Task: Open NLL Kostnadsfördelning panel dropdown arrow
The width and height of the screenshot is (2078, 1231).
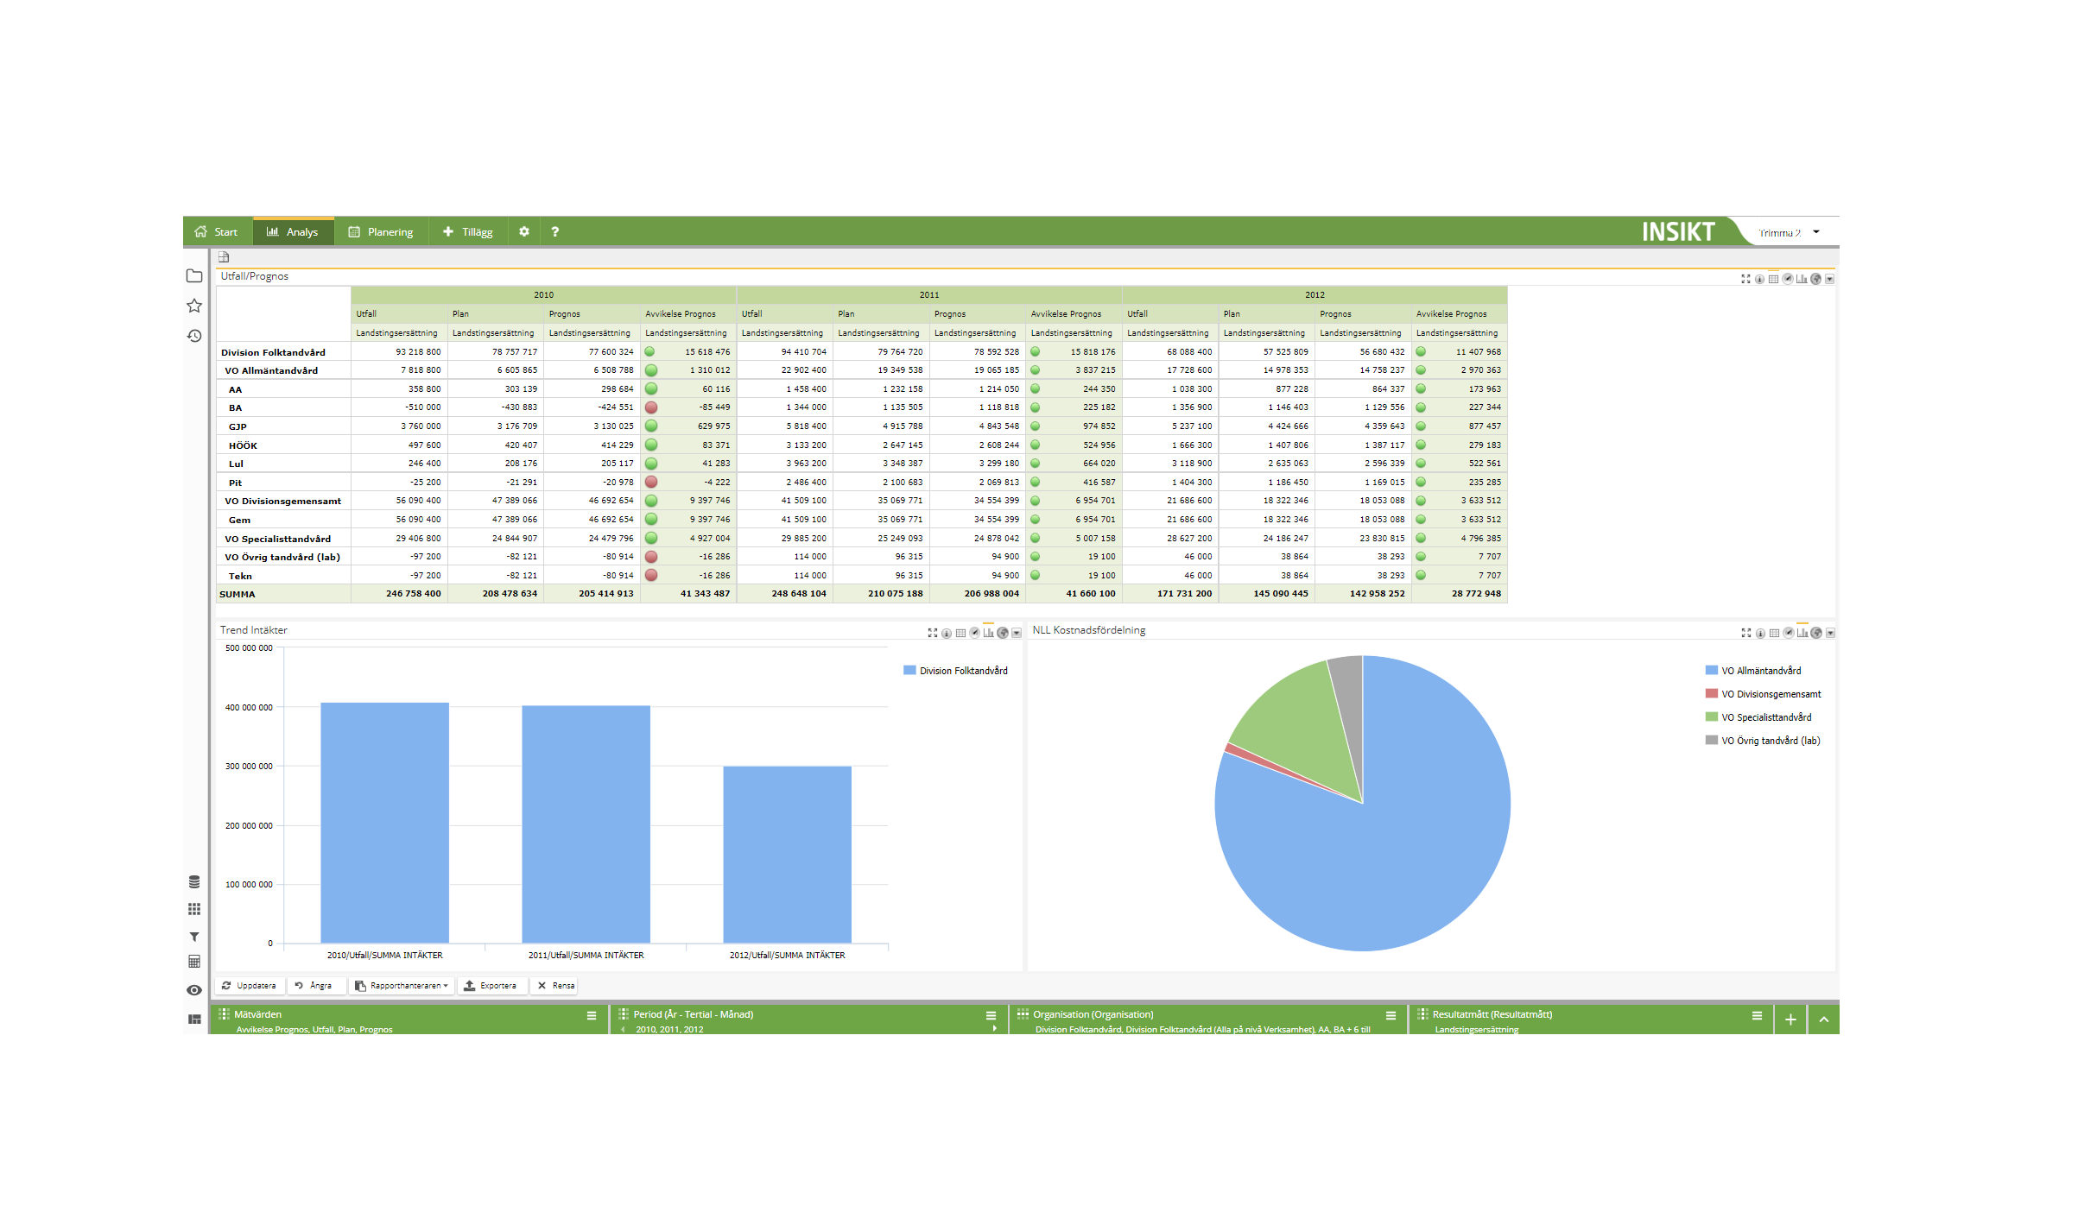Action: coord(1830,633)
